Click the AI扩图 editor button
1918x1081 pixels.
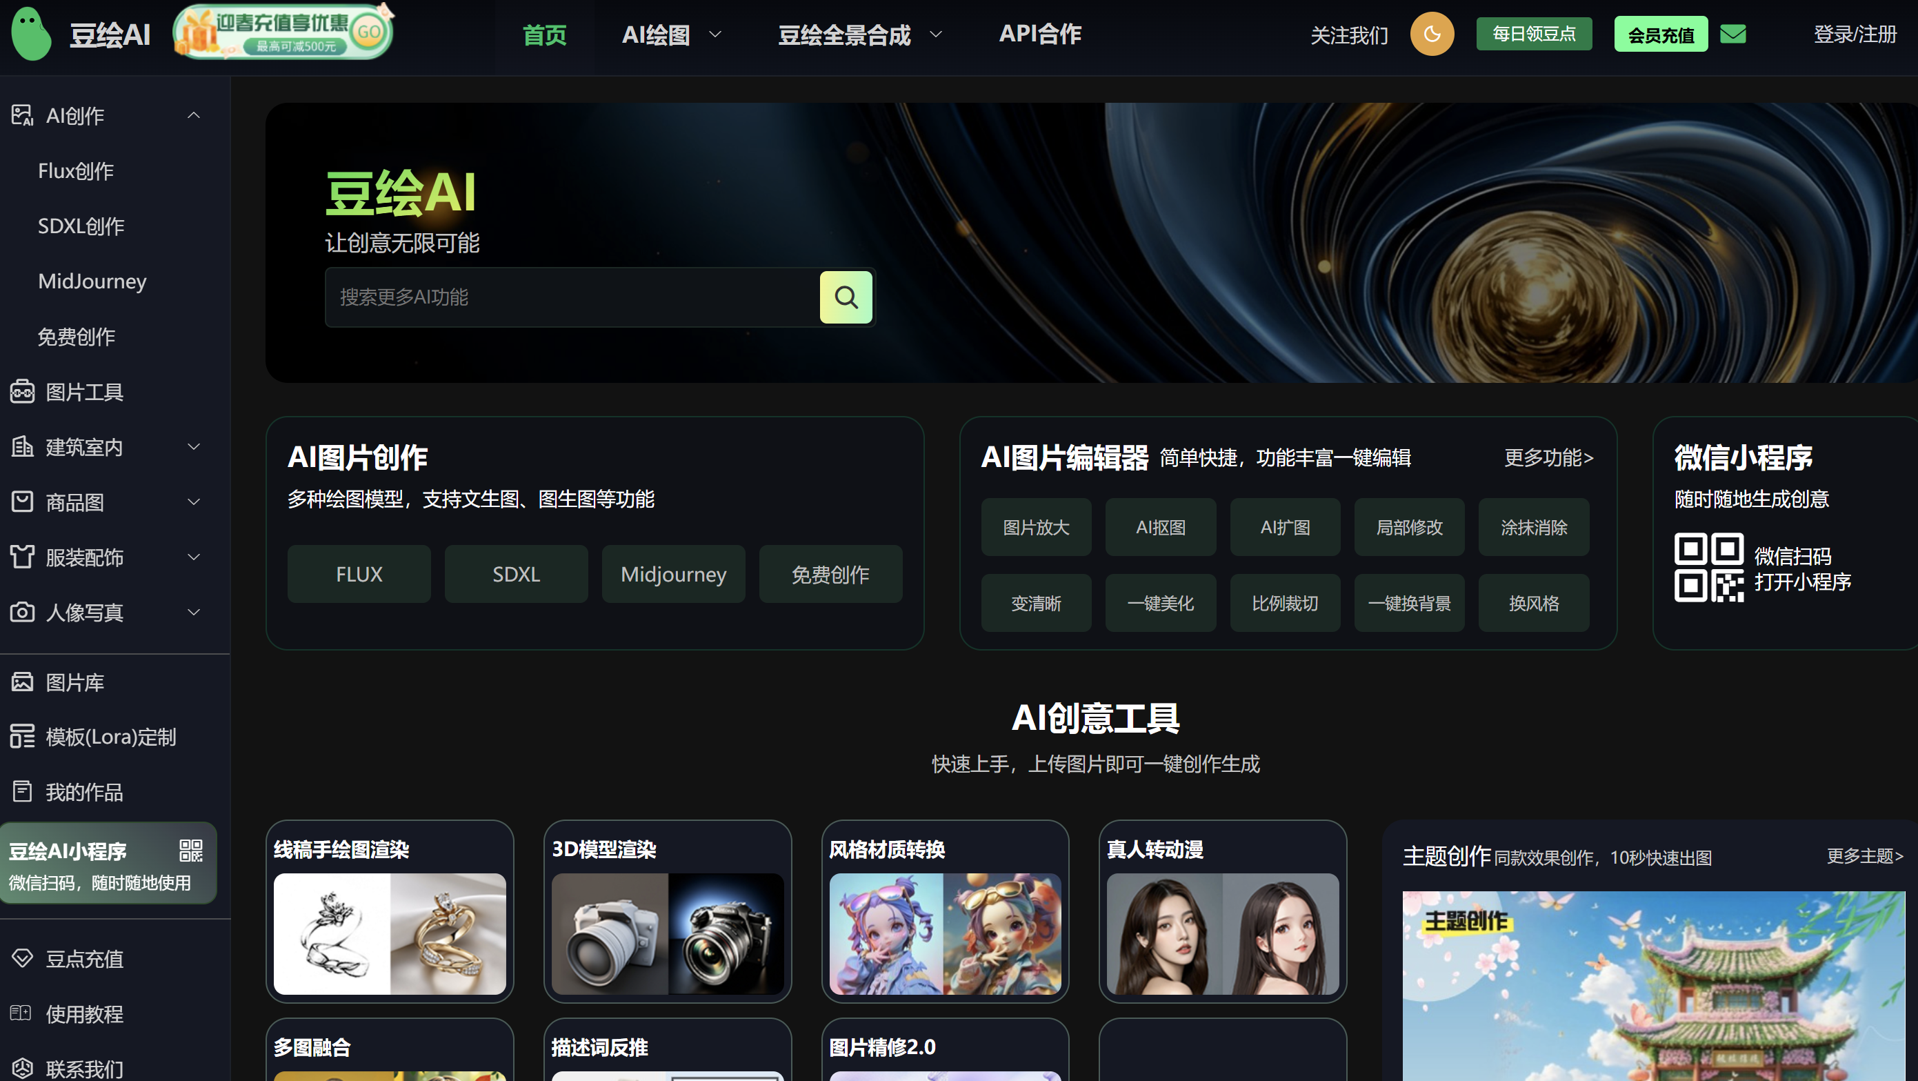coord(1284,527)
